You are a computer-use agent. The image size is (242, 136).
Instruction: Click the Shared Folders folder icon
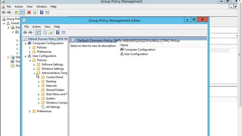point(43,90)
